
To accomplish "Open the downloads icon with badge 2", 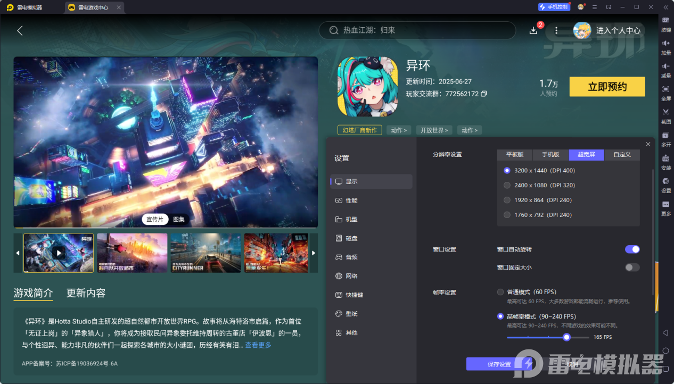I will pyautogui.click(x=533, y=30).
